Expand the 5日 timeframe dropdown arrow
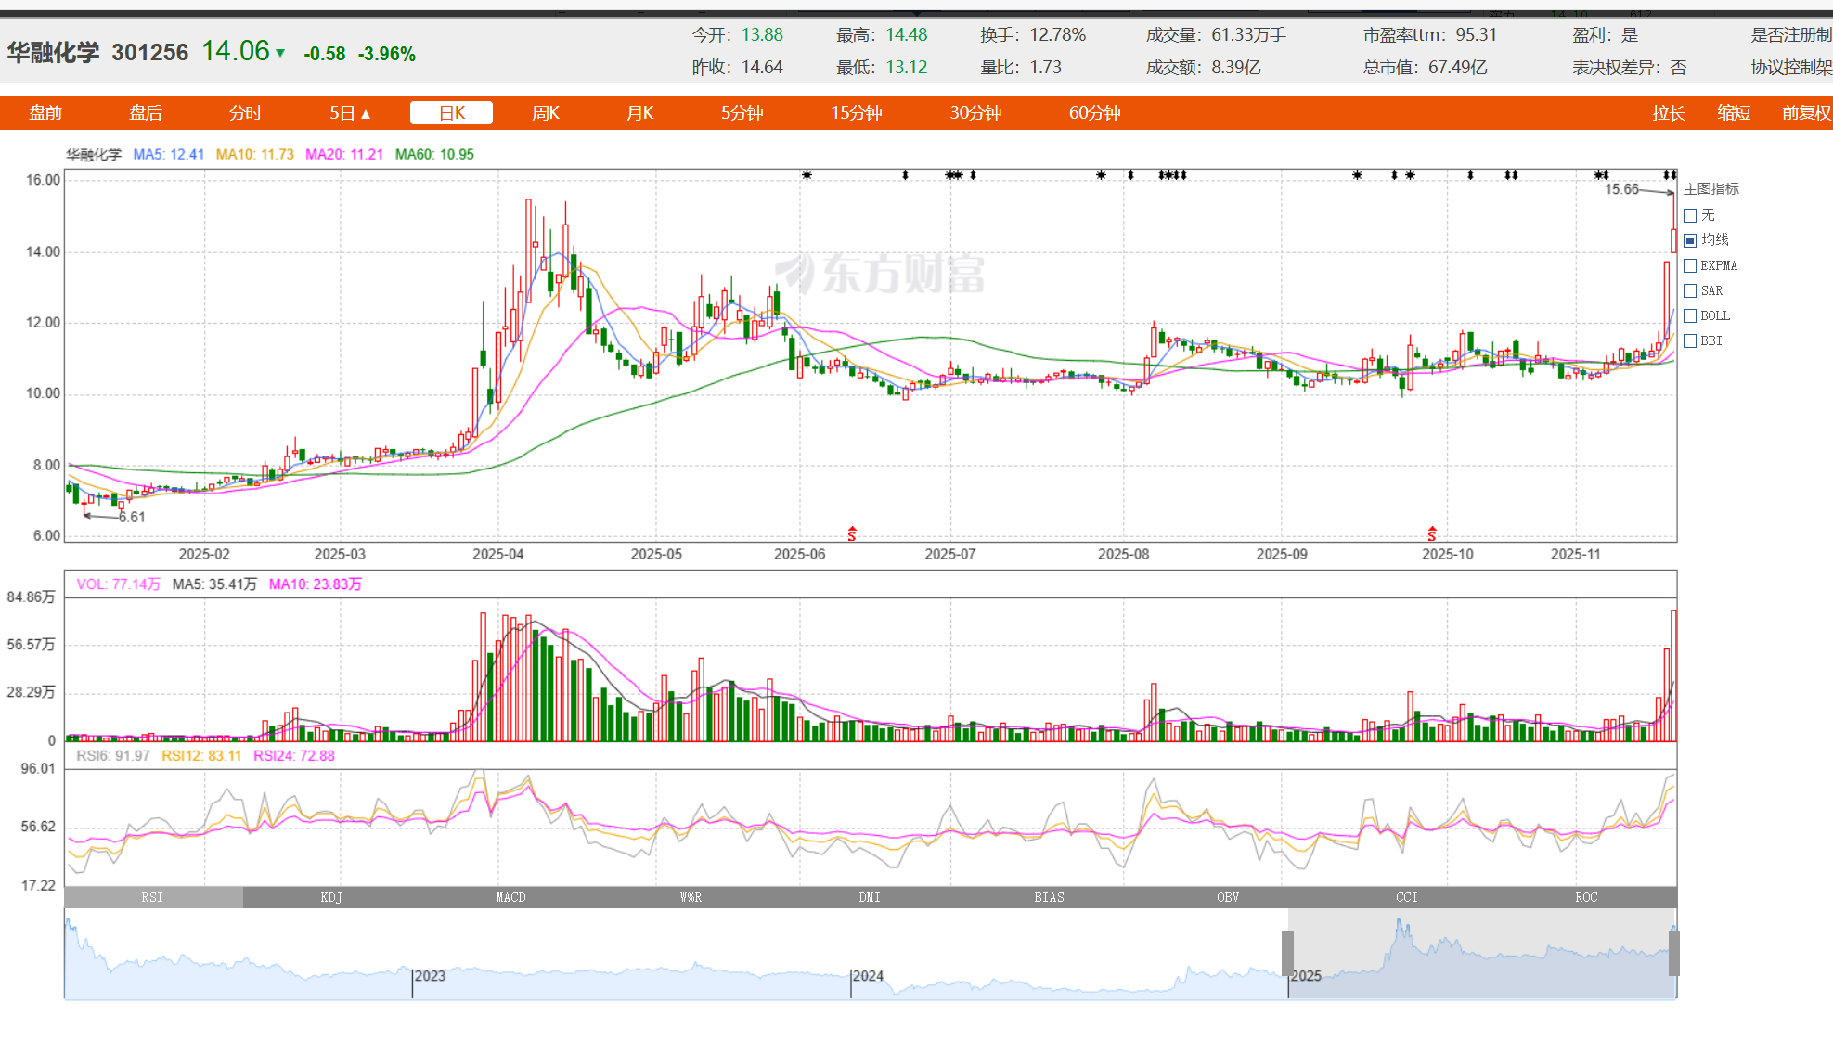Screen dimensions: 1833x1053 pyautogui.click(x=366, y=114)
